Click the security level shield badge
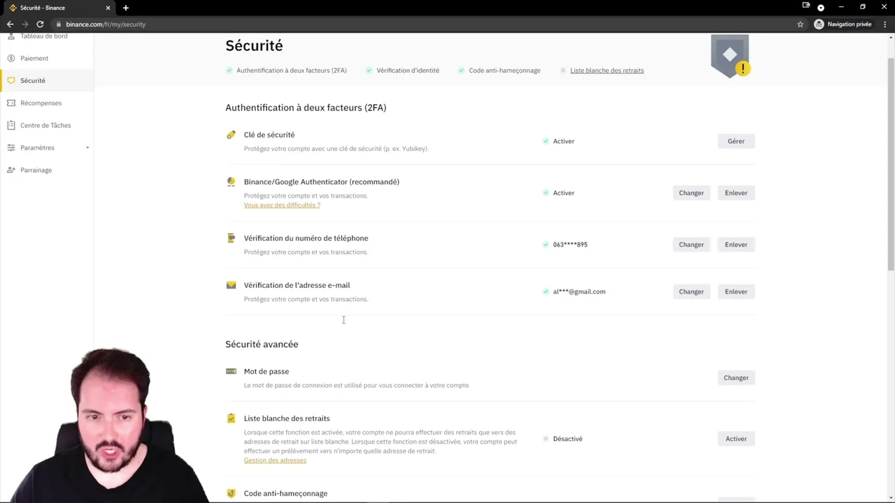 pos(730,56)
